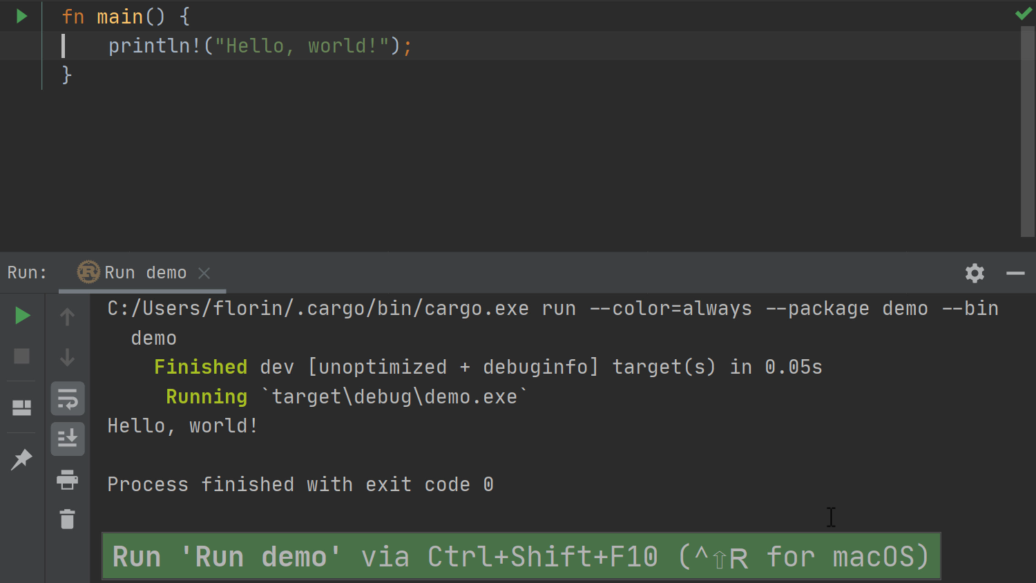Image resolution: width=1036 pixels, height=583 pixels.
Task: Click the green inspection checkmark indicator
Action: pyautogui.click(x=1024, y=14)
